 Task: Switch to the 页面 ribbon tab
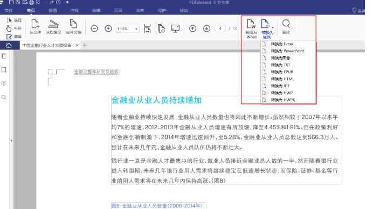coord(118,10)
